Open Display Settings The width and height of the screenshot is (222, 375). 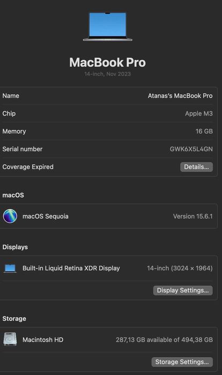183,290
